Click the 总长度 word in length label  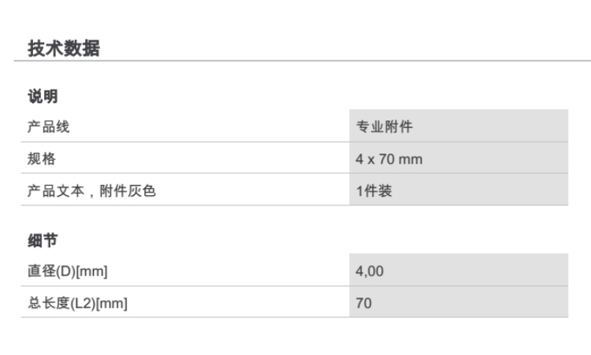(x=48, y=303)
